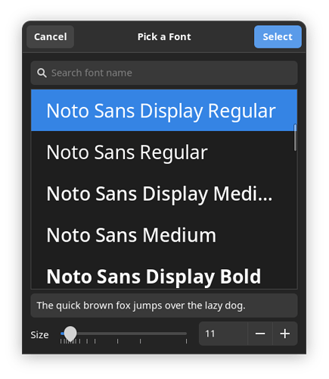
Task: Choose Noto Sans Regular from list
Action: point(164,152)
